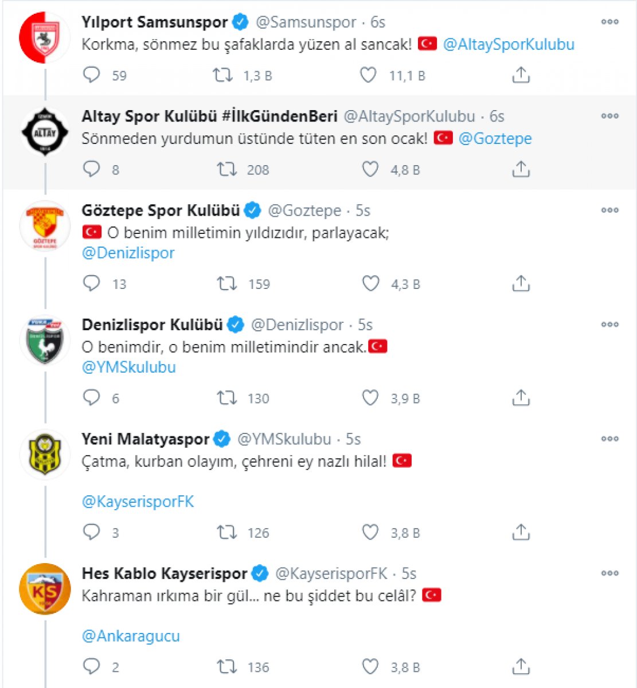Share the Hes Kablo Kayserispor tweet
Screen dimensions: 637x688
[521, 666]
